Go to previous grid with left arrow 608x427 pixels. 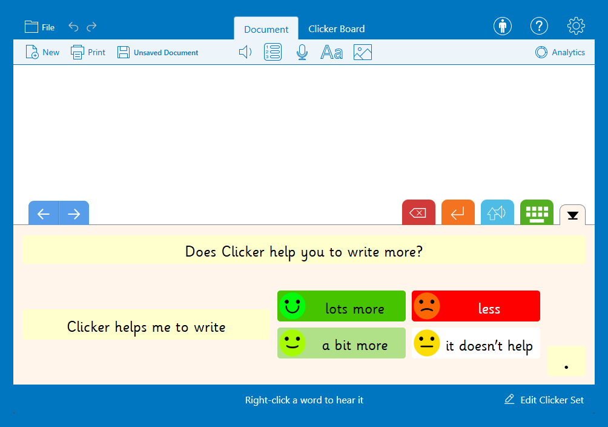pos(44,213)
